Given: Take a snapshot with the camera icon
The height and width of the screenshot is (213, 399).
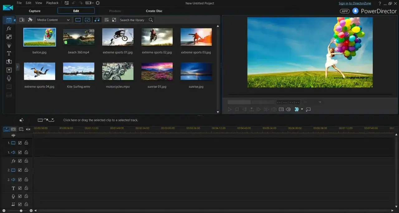Looking at the screenshot, I should pyautogui.click(x=274, y=109).
